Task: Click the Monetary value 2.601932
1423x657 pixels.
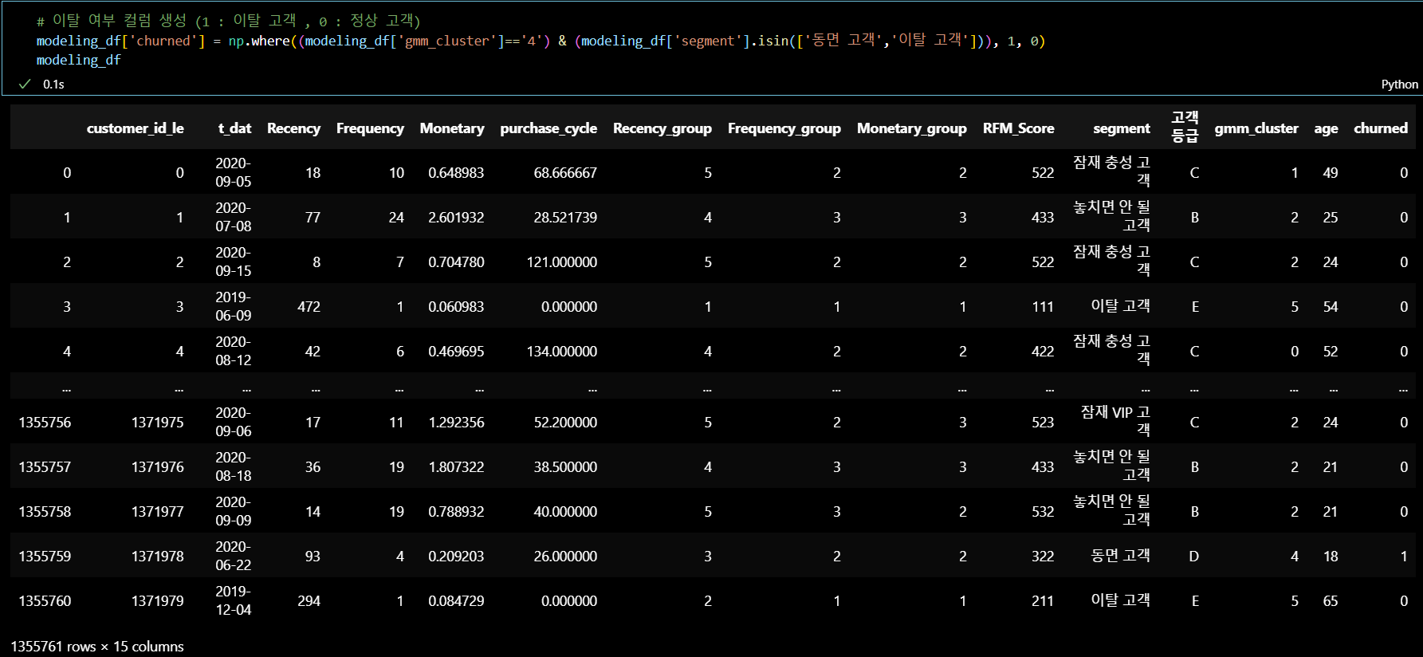Action: coord(456,218)
